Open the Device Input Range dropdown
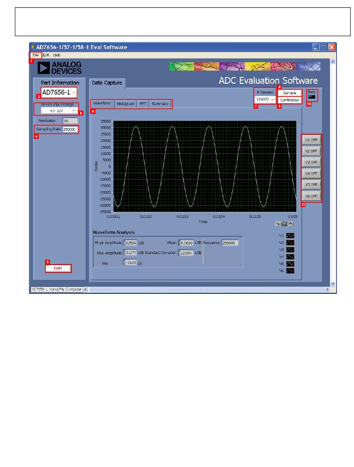The height and width of the screenshot is (467, 354). point(59,111)
